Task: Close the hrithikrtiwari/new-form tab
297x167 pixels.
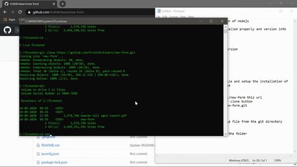Action: coord(54,4)
